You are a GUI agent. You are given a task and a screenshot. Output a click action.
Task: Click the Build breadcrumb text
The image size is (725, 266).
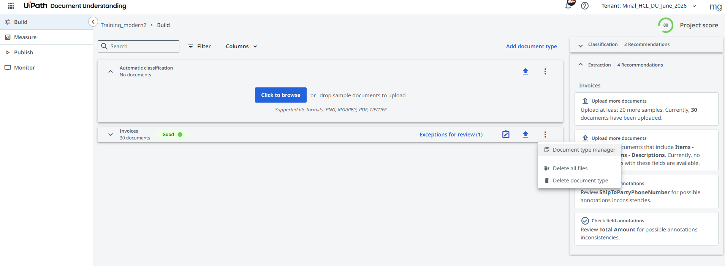pyautogui.click(x=163, y=25)
